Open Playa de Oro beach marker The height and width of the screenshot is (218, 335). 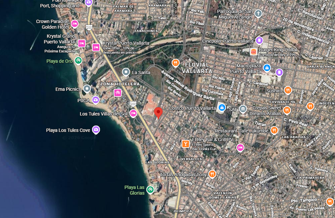click(78, 60)
